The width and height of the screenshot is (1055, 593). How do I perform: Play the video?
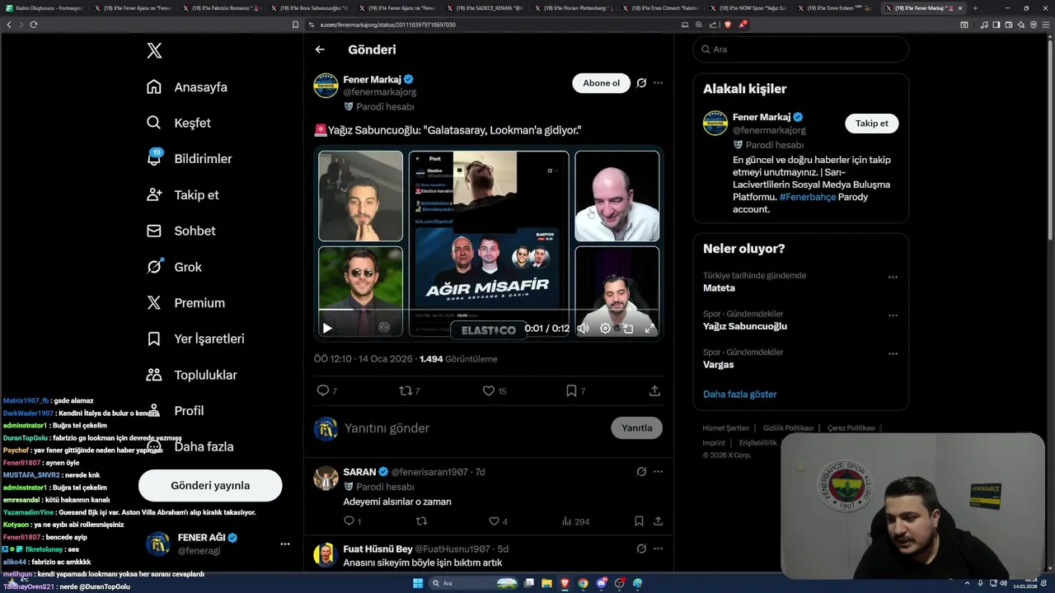point(327,328)
